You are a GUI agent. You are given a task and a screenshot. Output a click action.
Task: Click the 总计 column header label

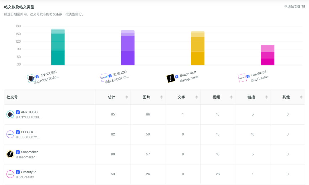(x=111, y=97)
